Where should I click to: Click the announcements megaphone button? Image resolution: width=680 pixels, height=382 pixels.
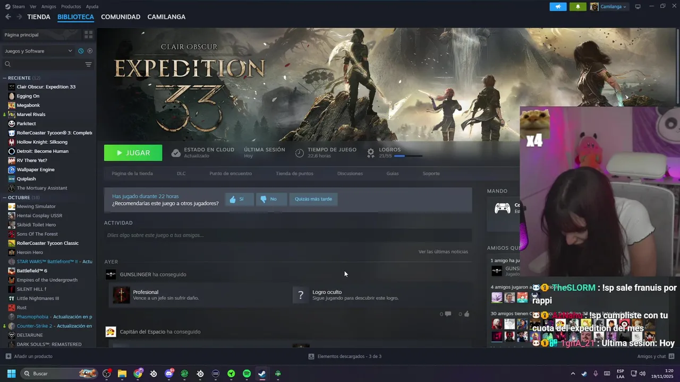[558, 6]
